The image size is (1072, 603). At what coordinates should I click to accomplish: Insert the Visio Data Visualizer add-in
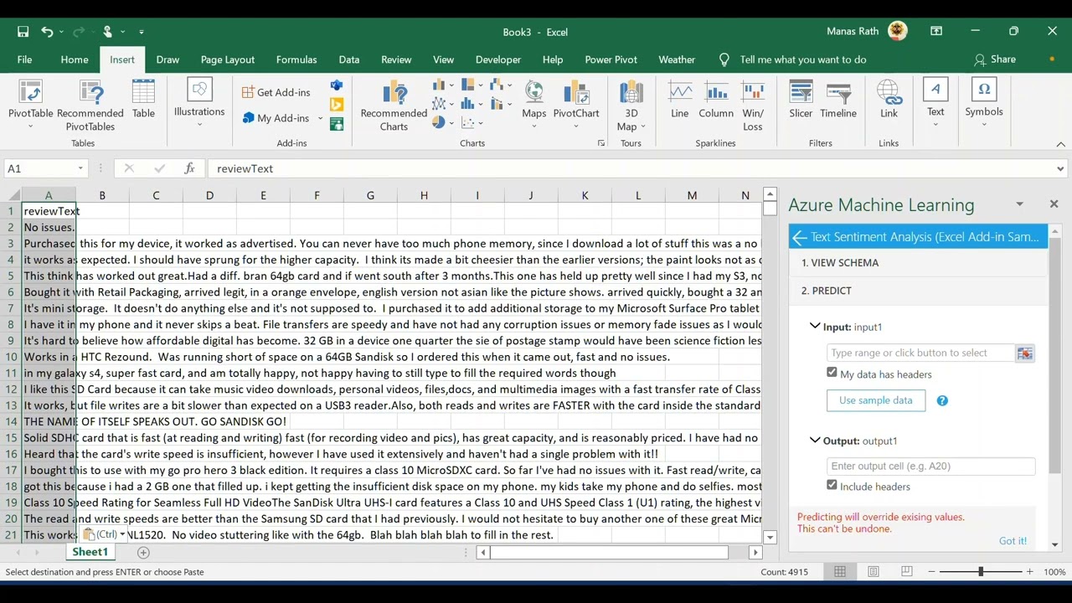pos(337,86)
